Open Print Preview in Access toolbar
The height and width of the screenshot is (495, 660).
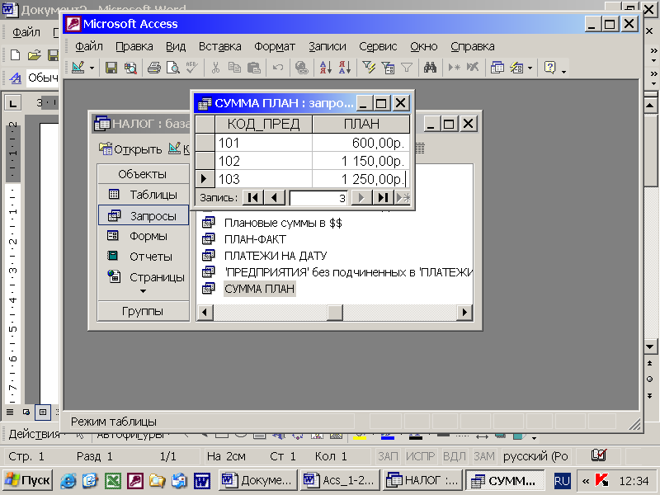(x=173, y=68)
